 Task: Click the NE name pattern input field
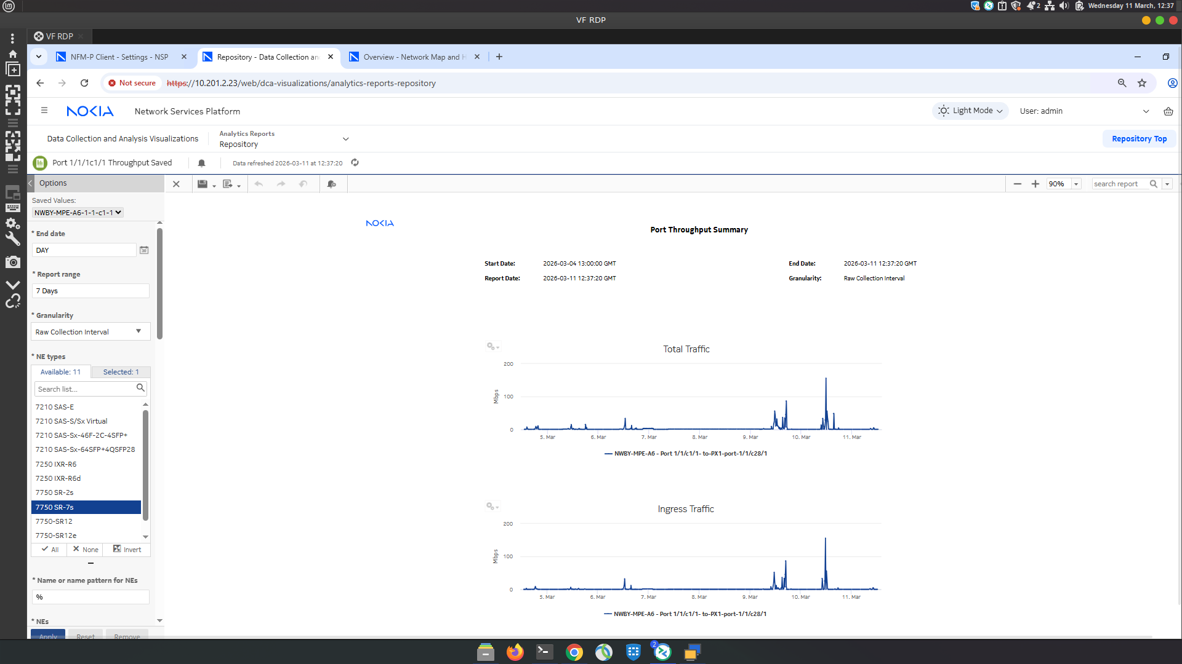pyautogui.click(x=90, y=597)
